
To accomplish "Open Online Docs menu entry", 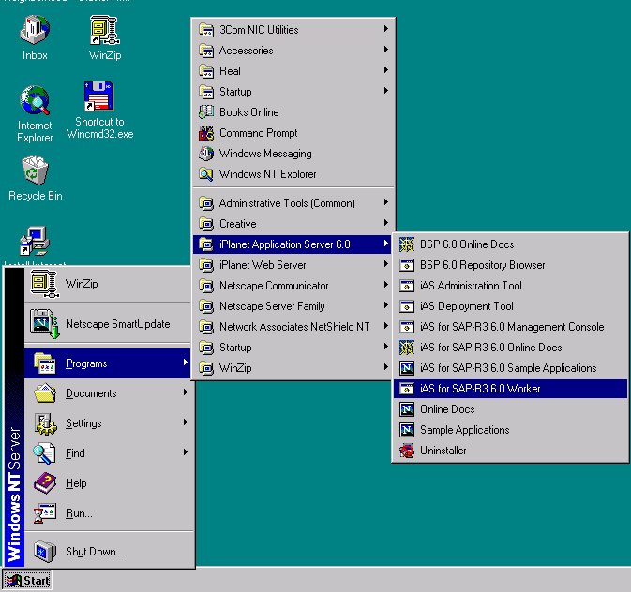I will coord(510,409).
